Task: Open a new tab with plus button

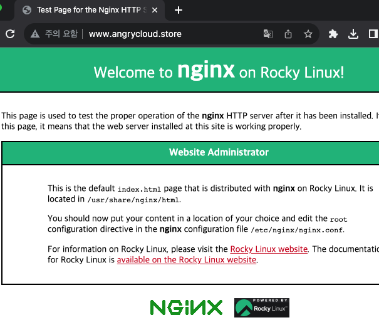Action: (x=178, y=10)
